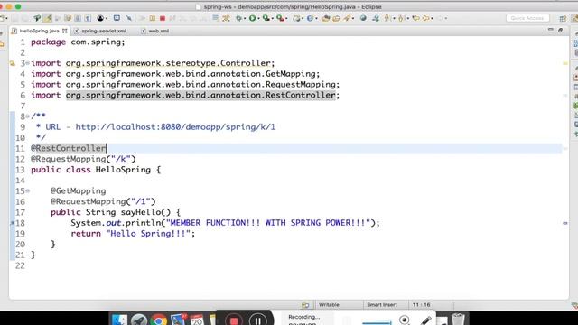Open the Debug dropdown arrow in toolbar
This screenshot has width=578, height=325.
(245, 18)
